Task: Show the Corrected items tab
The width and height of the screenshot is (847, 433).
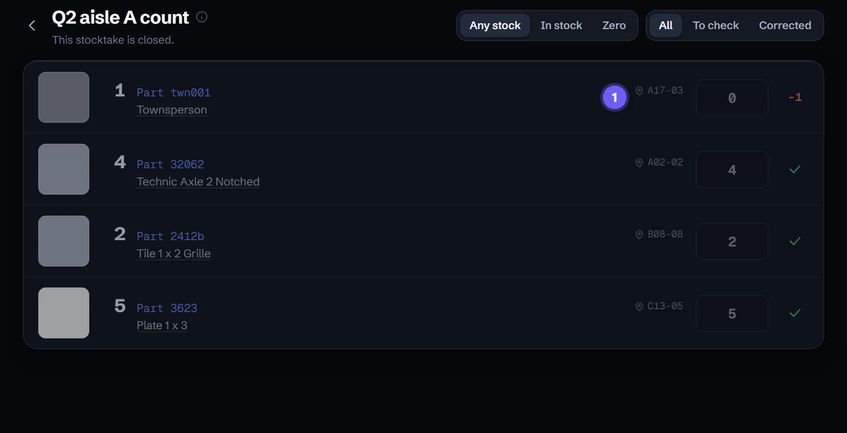Action: click(785, 25)
